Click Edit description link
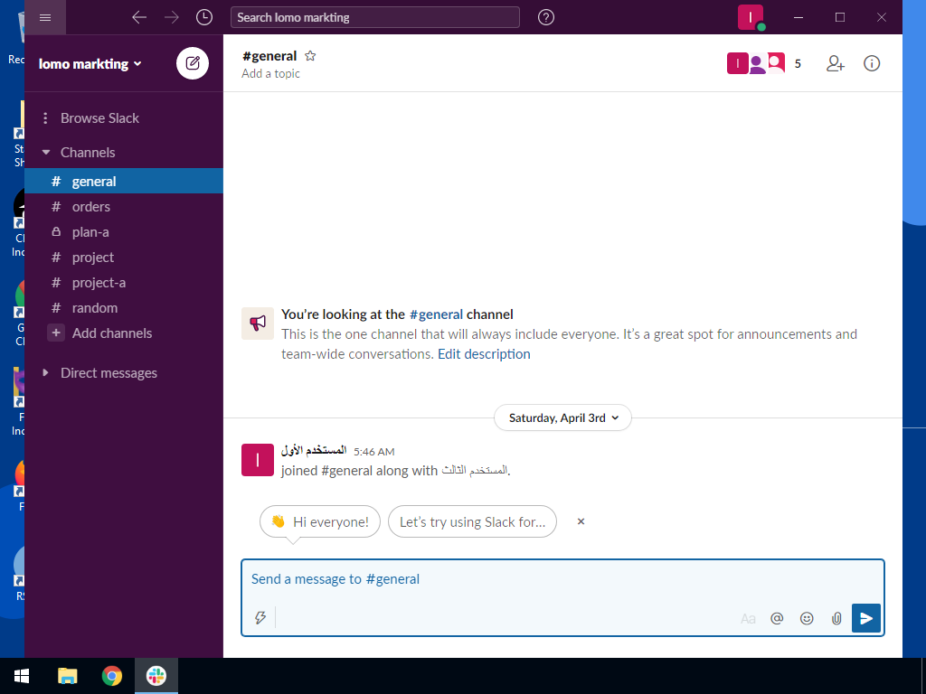The height and width of the screenshot is (694, 926). click(x=484, y=354)
